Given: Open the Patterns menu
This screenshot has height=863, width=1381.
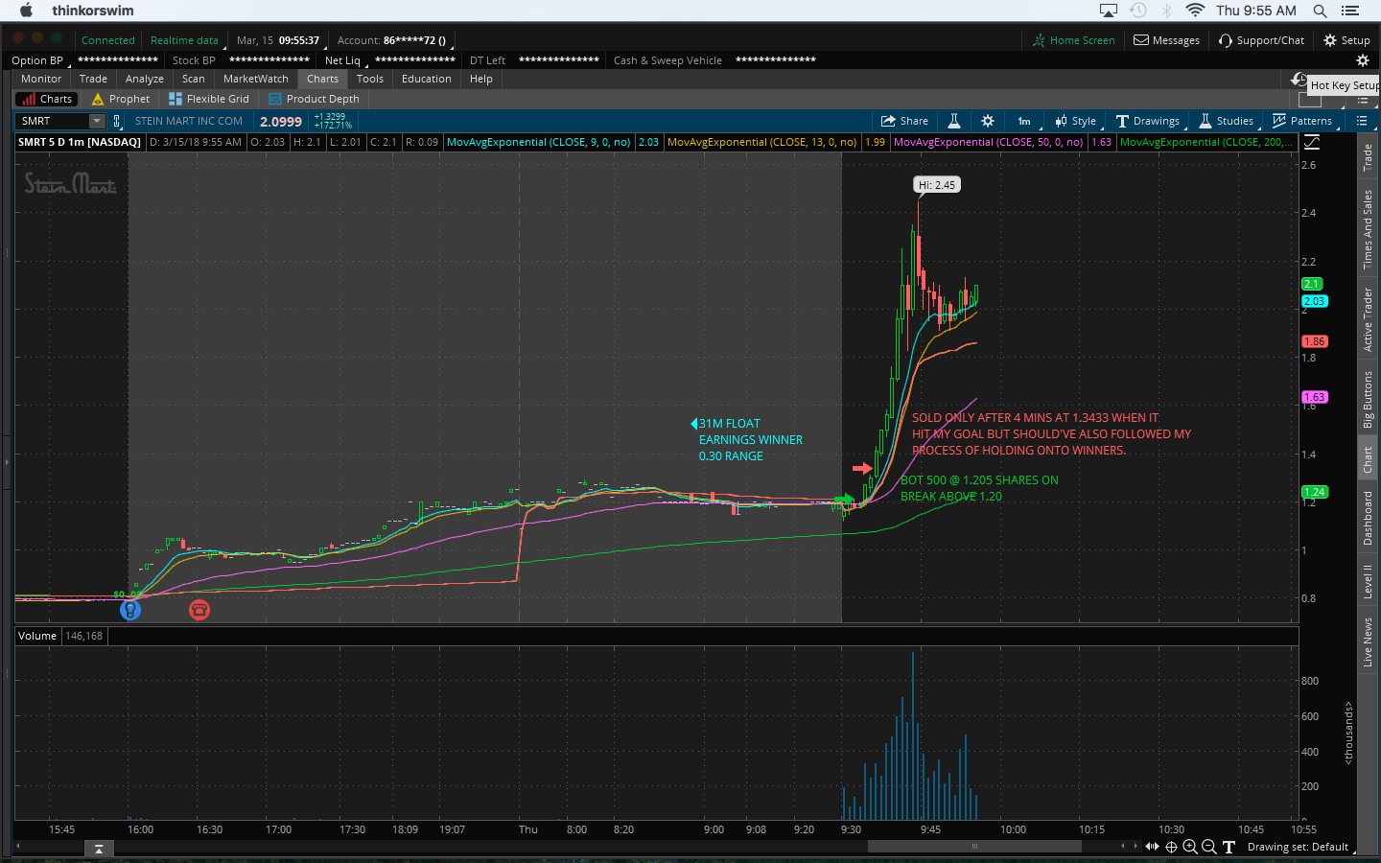Looking at the screenshot, I should [x=1302, y=121].
